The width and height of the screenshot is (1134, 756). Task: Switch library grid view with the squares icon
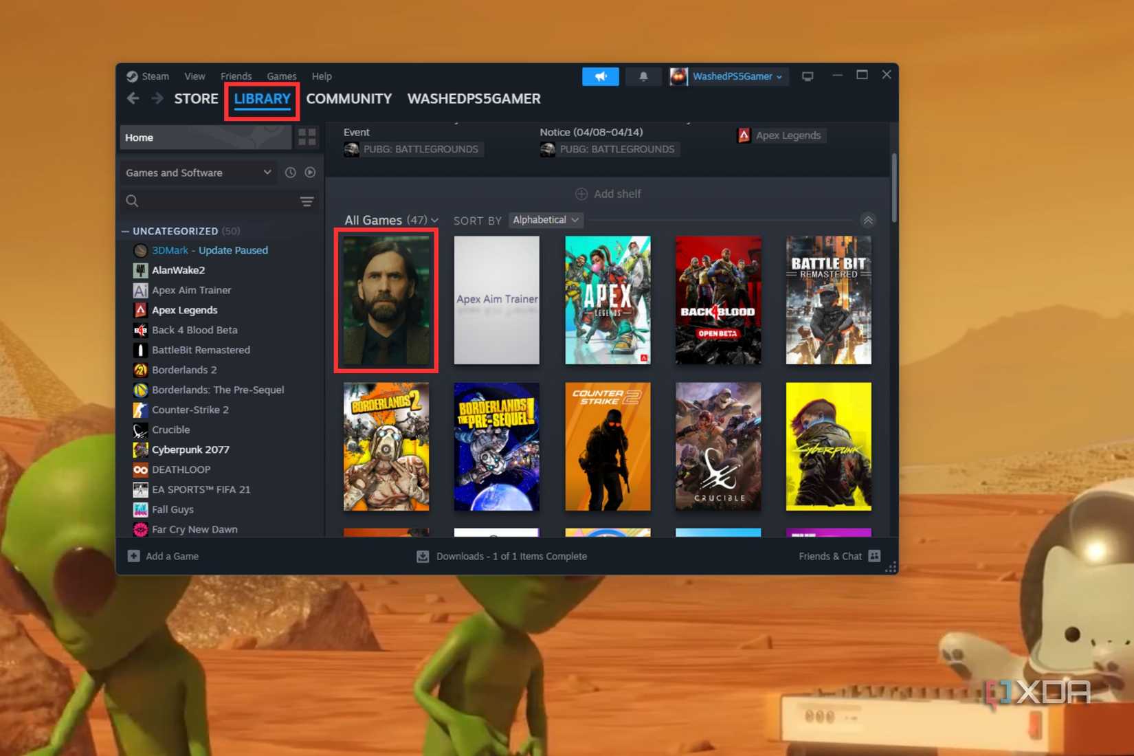(307, 137)
